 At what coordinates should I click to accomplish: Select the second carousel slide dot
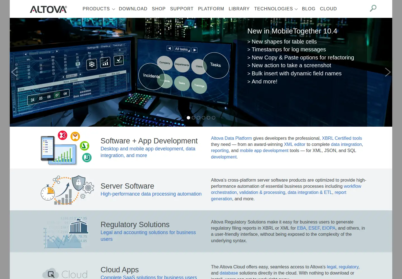(x=193, y=118)
